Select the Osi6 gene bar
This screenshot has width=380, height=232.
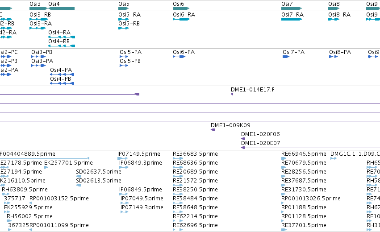(x=181, y=8)
